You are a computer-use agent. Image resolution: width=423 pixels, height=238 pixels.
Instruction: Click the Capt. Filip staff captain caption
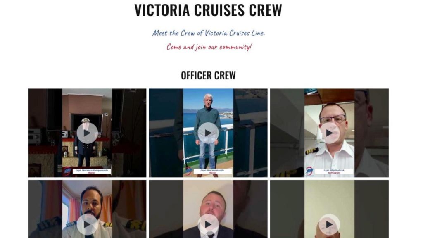[334, 171]
